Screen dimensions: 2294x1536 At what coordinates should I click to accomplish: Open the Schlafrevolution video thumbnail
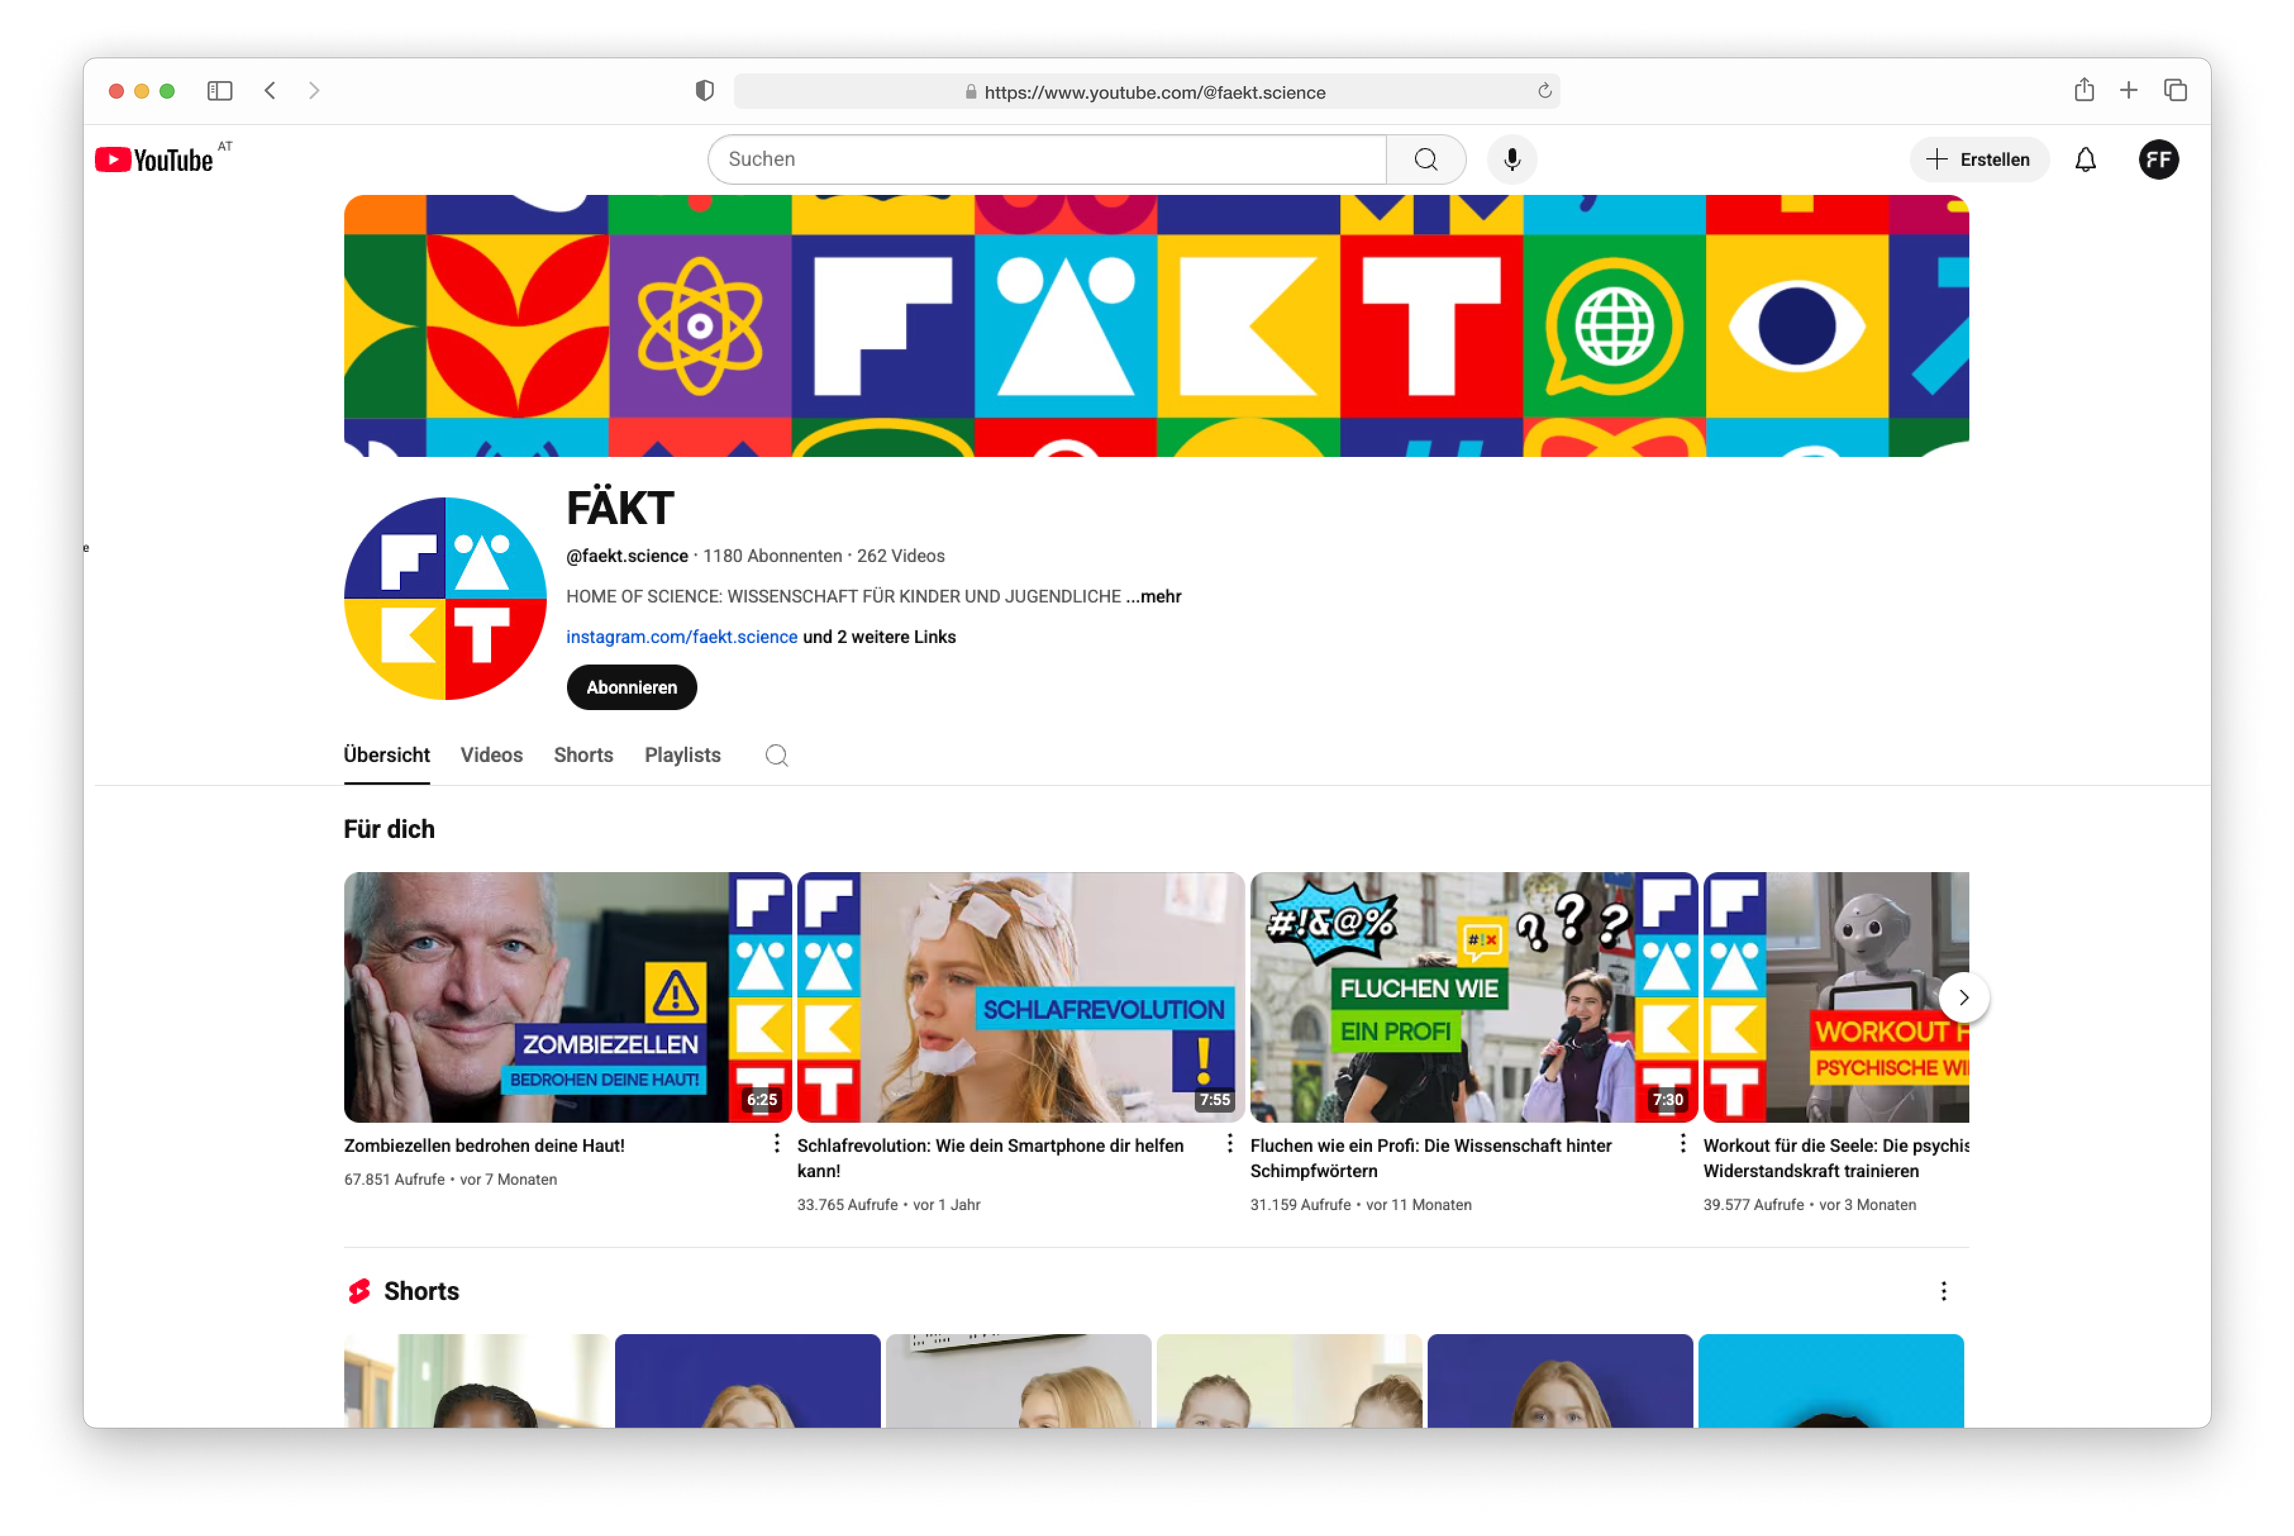pyautogui.click(x=1019, y=997)
